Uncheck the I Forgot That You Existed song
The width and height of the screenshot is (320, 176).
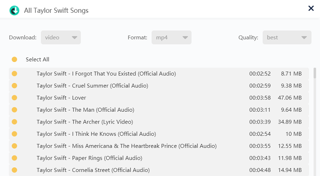(14, 74)
